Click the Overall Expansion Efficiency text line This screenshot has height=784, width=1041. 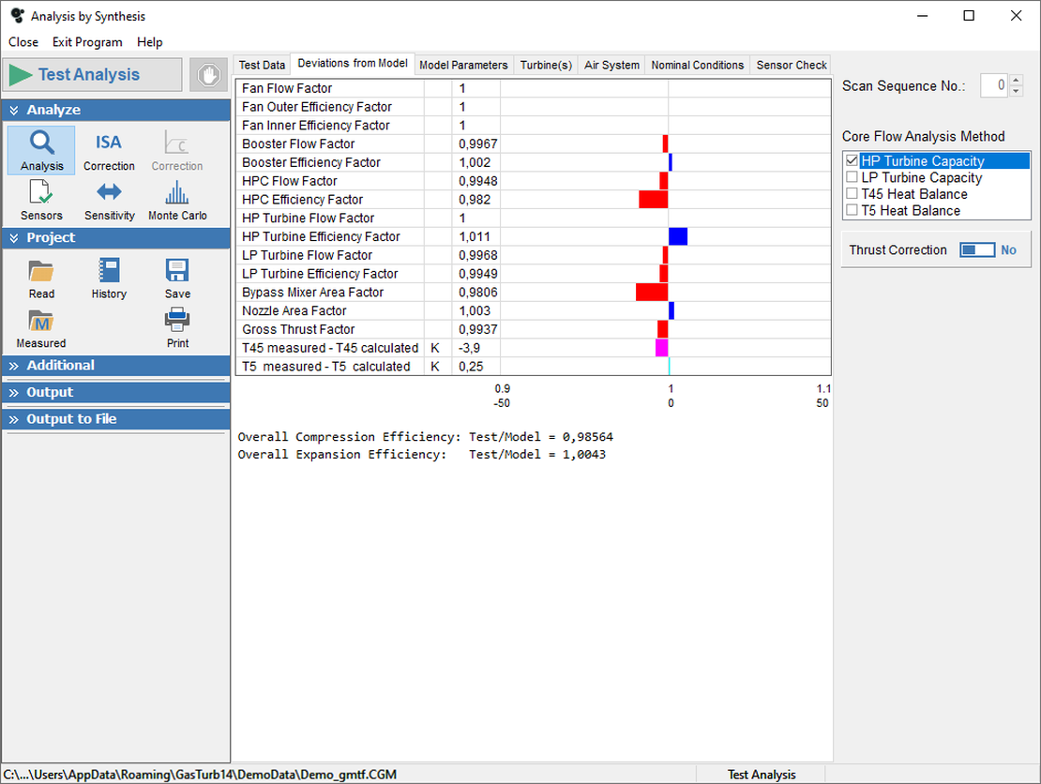click(422, 454)
